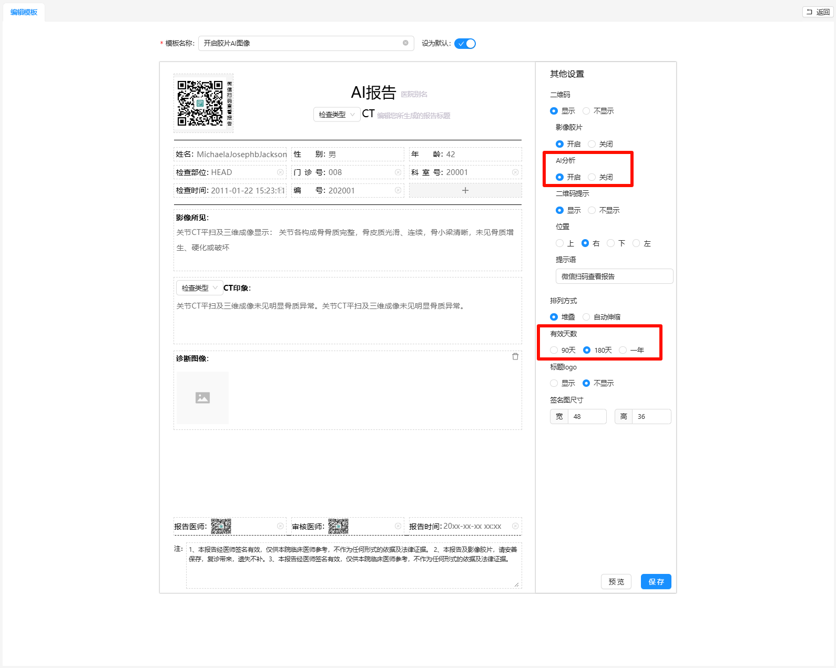Screen dimensions: 836x668
Task: Toggle the 设为默认 switch
Action: click(x=465, y=44)
